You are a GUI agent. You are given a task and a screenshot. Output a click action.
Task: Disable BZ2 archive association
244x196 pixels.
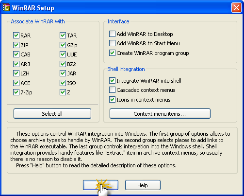click(x=63, y=64)
